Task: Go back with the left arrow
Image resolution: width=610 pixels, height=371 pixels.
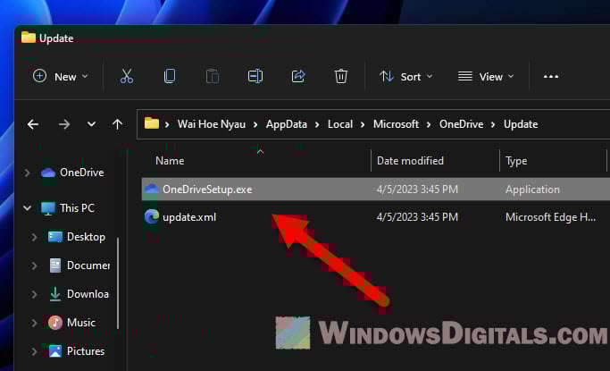Action: [x=33, y=124]
